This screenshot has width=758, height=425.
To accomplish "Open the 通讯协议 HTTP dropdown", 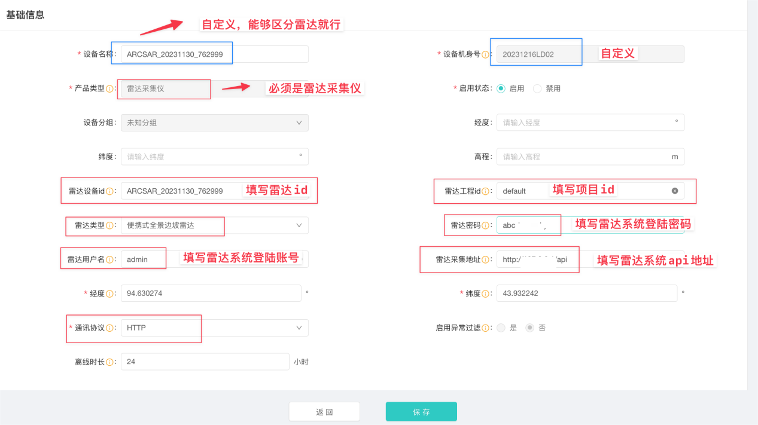I will click(x=214, y=328).
